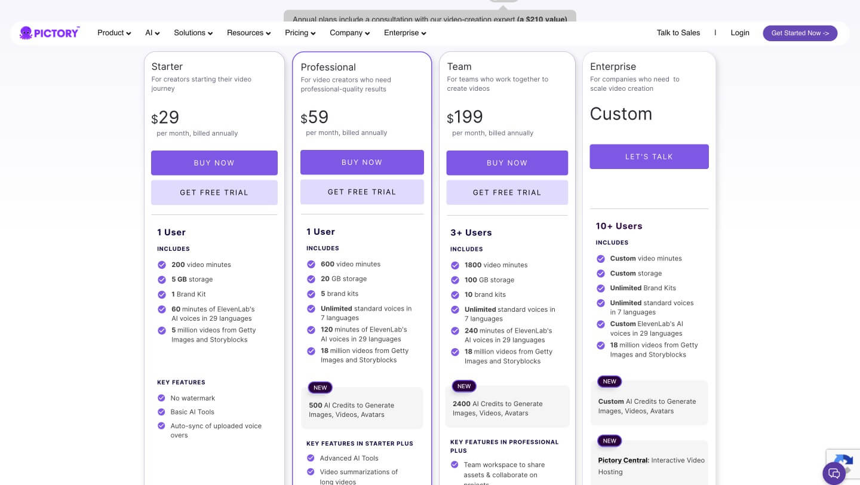The image size is (860, 485).
Task: Get free trial of Professional plan
Action: click(362, 192)
